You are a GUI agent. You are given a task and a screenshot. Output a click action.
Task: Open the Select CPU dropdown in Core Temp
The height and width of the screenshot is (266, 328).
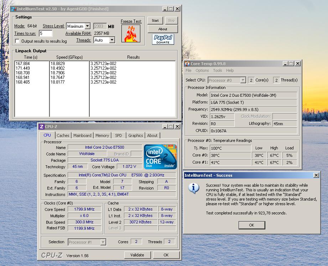(243, 80)
